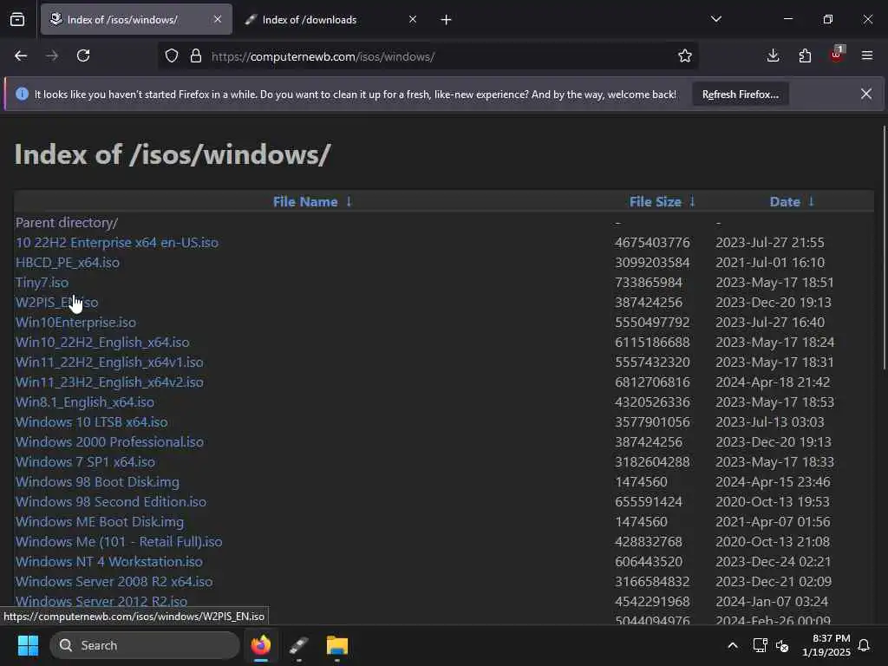
Task: Close the Index of /isos/windows/ tab
Action: click(x=218, y=20)
